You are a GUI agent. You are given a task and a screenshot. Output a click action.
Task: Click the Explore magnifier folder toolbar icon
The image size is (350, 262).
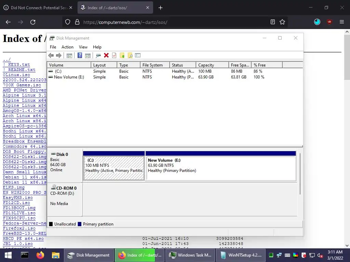[x=130, y=56]
